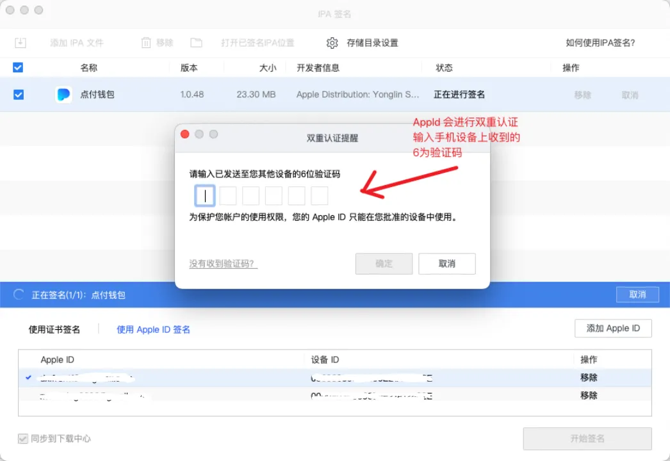The width and height of the screenshot is (670, 461).
Task: Click the 没有收到验证码? link
Action: (223, 264)
